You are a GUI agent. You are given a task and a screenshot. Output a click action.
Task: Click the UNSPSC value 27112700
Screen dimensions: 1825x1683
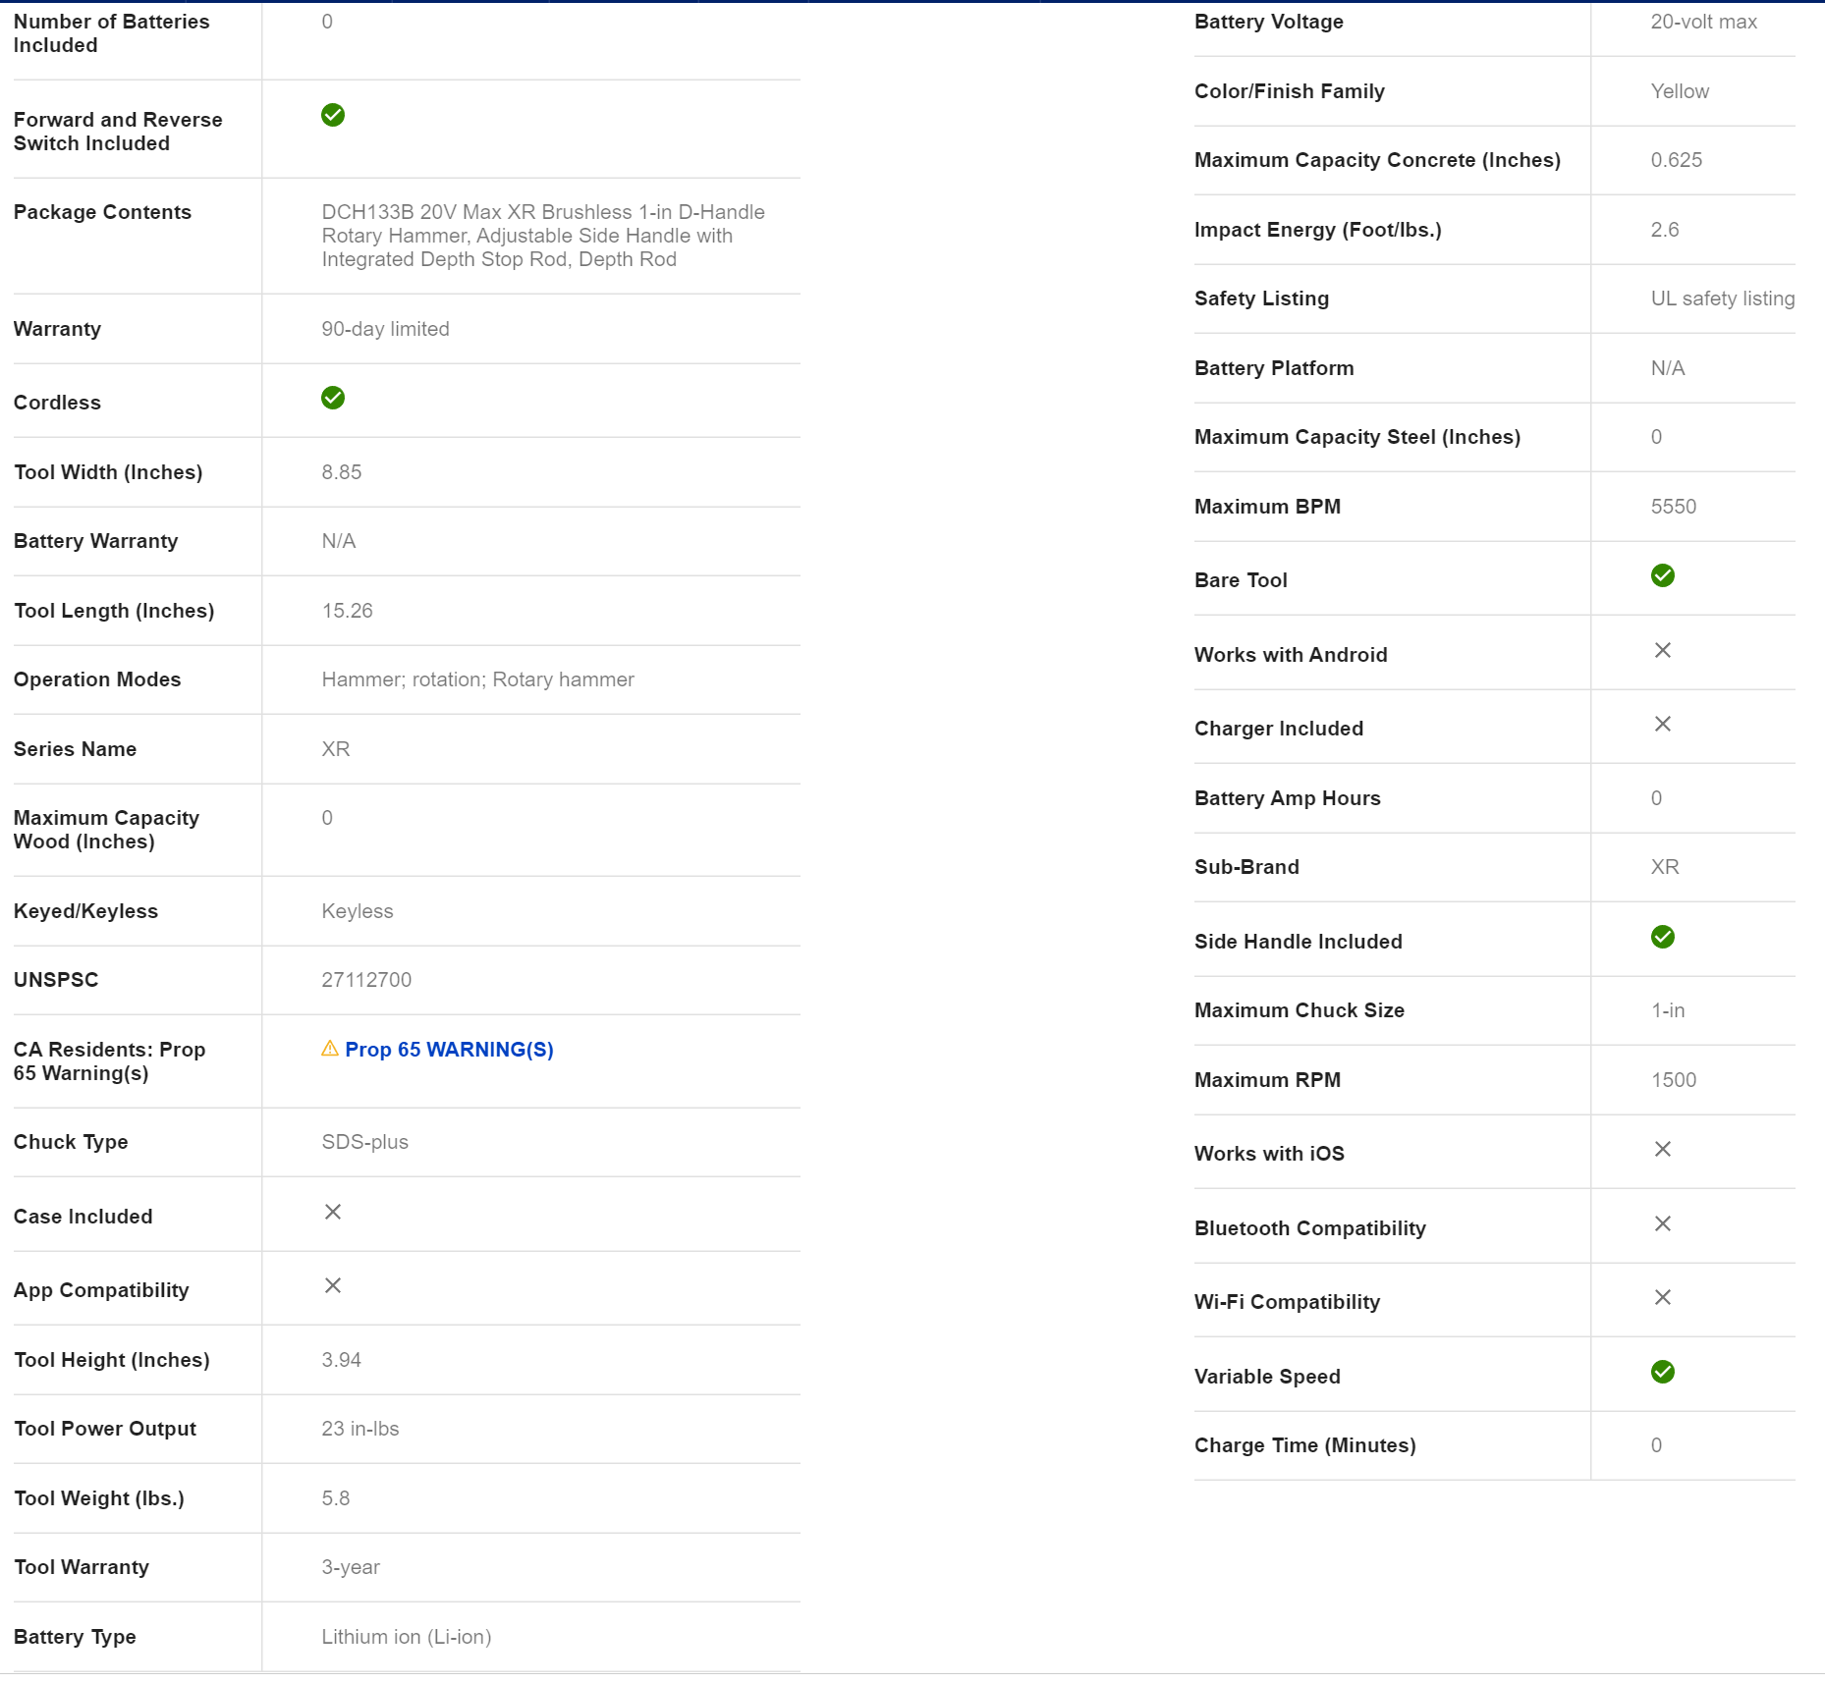(x=366, y=980)
